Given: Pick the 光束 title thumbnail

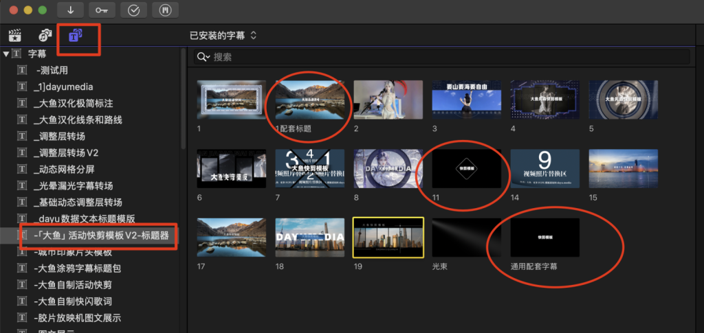Looking at the screenshot, I should (x=467, y=238).
